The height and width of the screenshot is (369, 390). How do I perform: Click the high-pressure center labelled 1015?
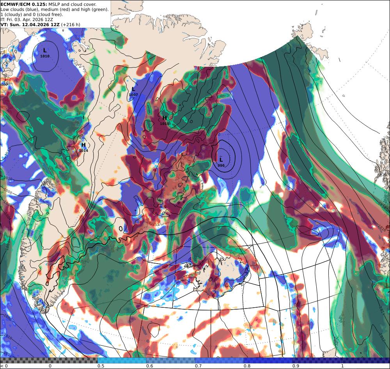[165, 121]
